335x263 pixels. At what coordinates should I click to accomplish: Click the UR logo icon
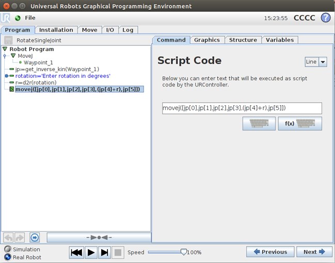[x=5, y=18]
